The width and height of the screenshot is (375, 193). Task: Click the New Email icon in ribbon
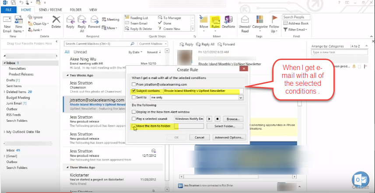pyautogui.click(x=7, y=22)
